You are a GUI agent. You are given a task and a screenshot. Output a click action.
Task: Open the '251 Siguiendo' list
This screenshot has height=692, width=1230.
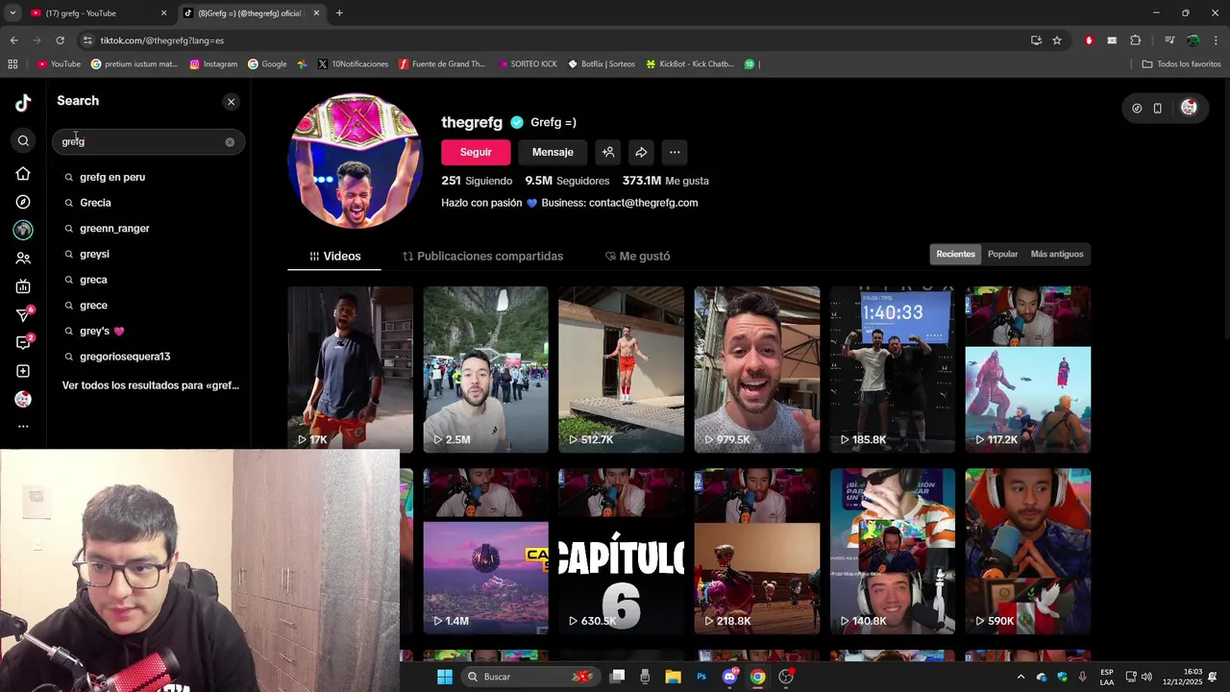pos(477,181)
